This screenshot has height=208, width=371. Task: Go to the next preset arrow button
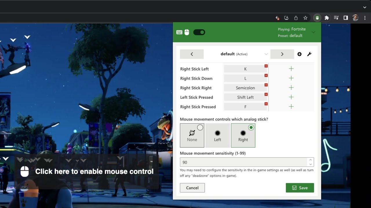pyautogui.click(x=282, y=54)
